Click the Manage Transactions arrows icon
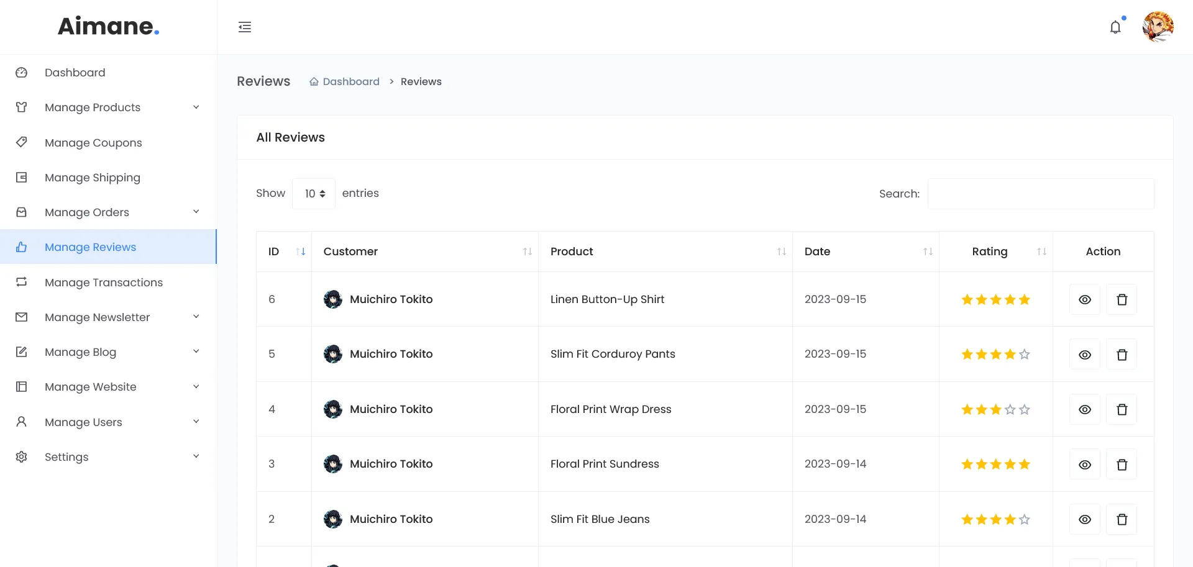 tap(21, 282)
